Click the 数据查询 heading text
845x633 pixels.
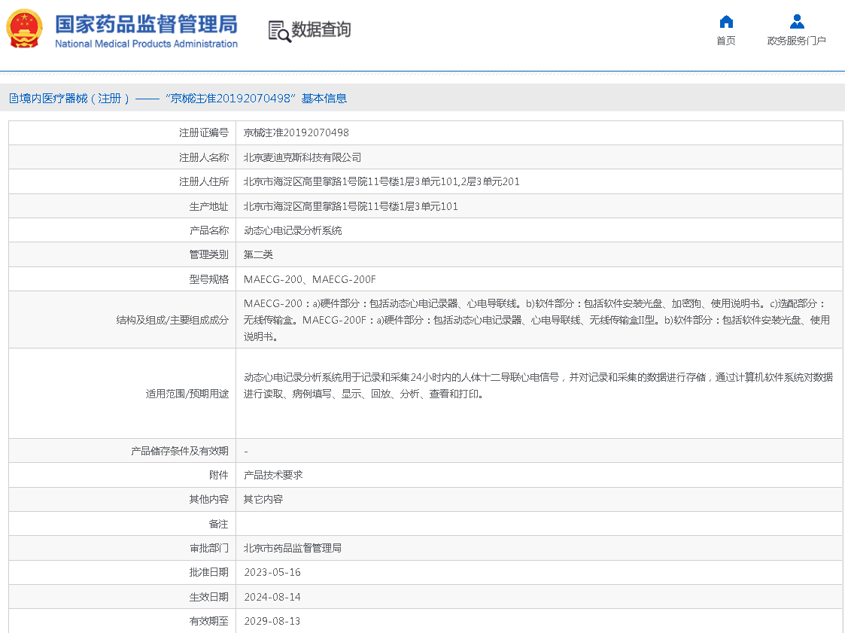pos(321,30)
